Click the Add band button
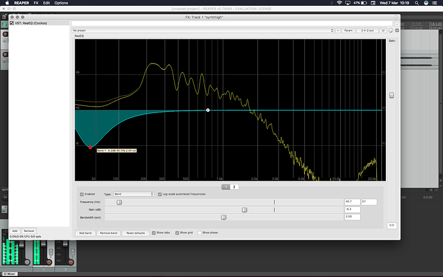443x277 pixels. coord(85,233)
